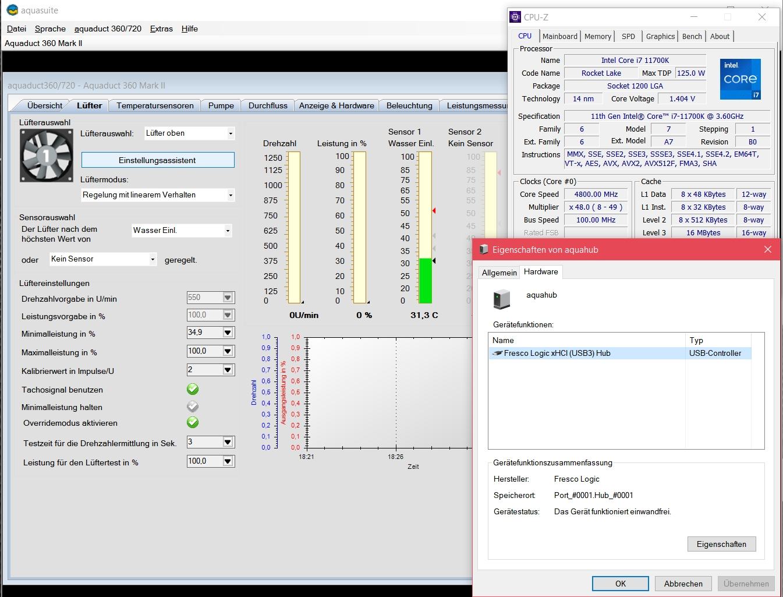Toggle the Overridemodus aktivieren checkmark
783x597 pixels.
tap(193, 422)
